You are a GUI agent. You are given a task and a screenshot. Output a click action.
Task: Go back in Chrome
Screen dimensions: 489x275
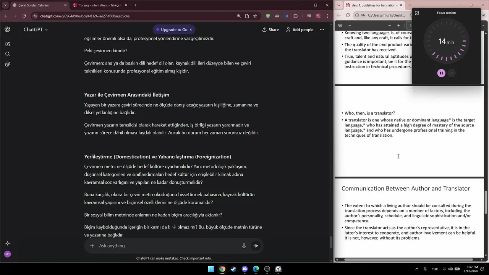coord(6,16)
